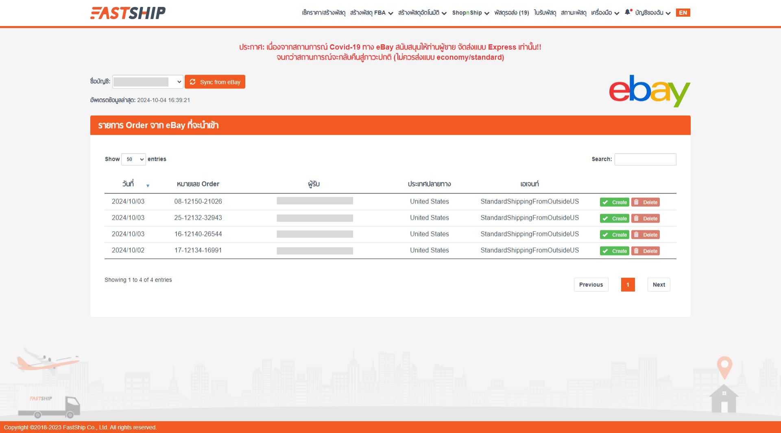
Task: Click the eBay logo image
Action: (x=650, y=91)
